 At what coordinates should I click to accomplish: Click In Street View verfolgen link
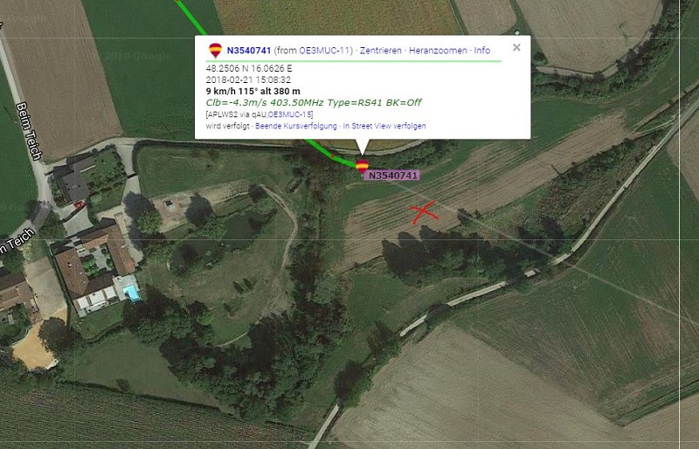coord(384,126)
